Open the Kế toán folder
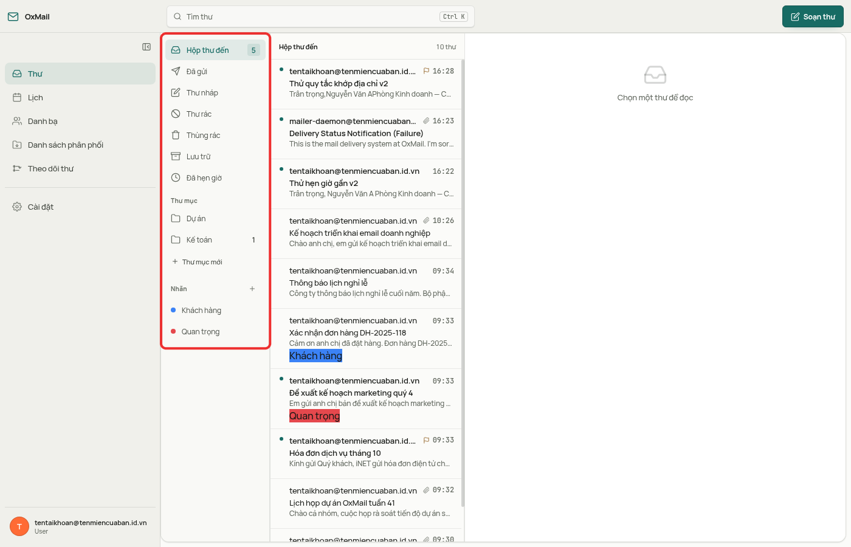 [x=215, y=240]
